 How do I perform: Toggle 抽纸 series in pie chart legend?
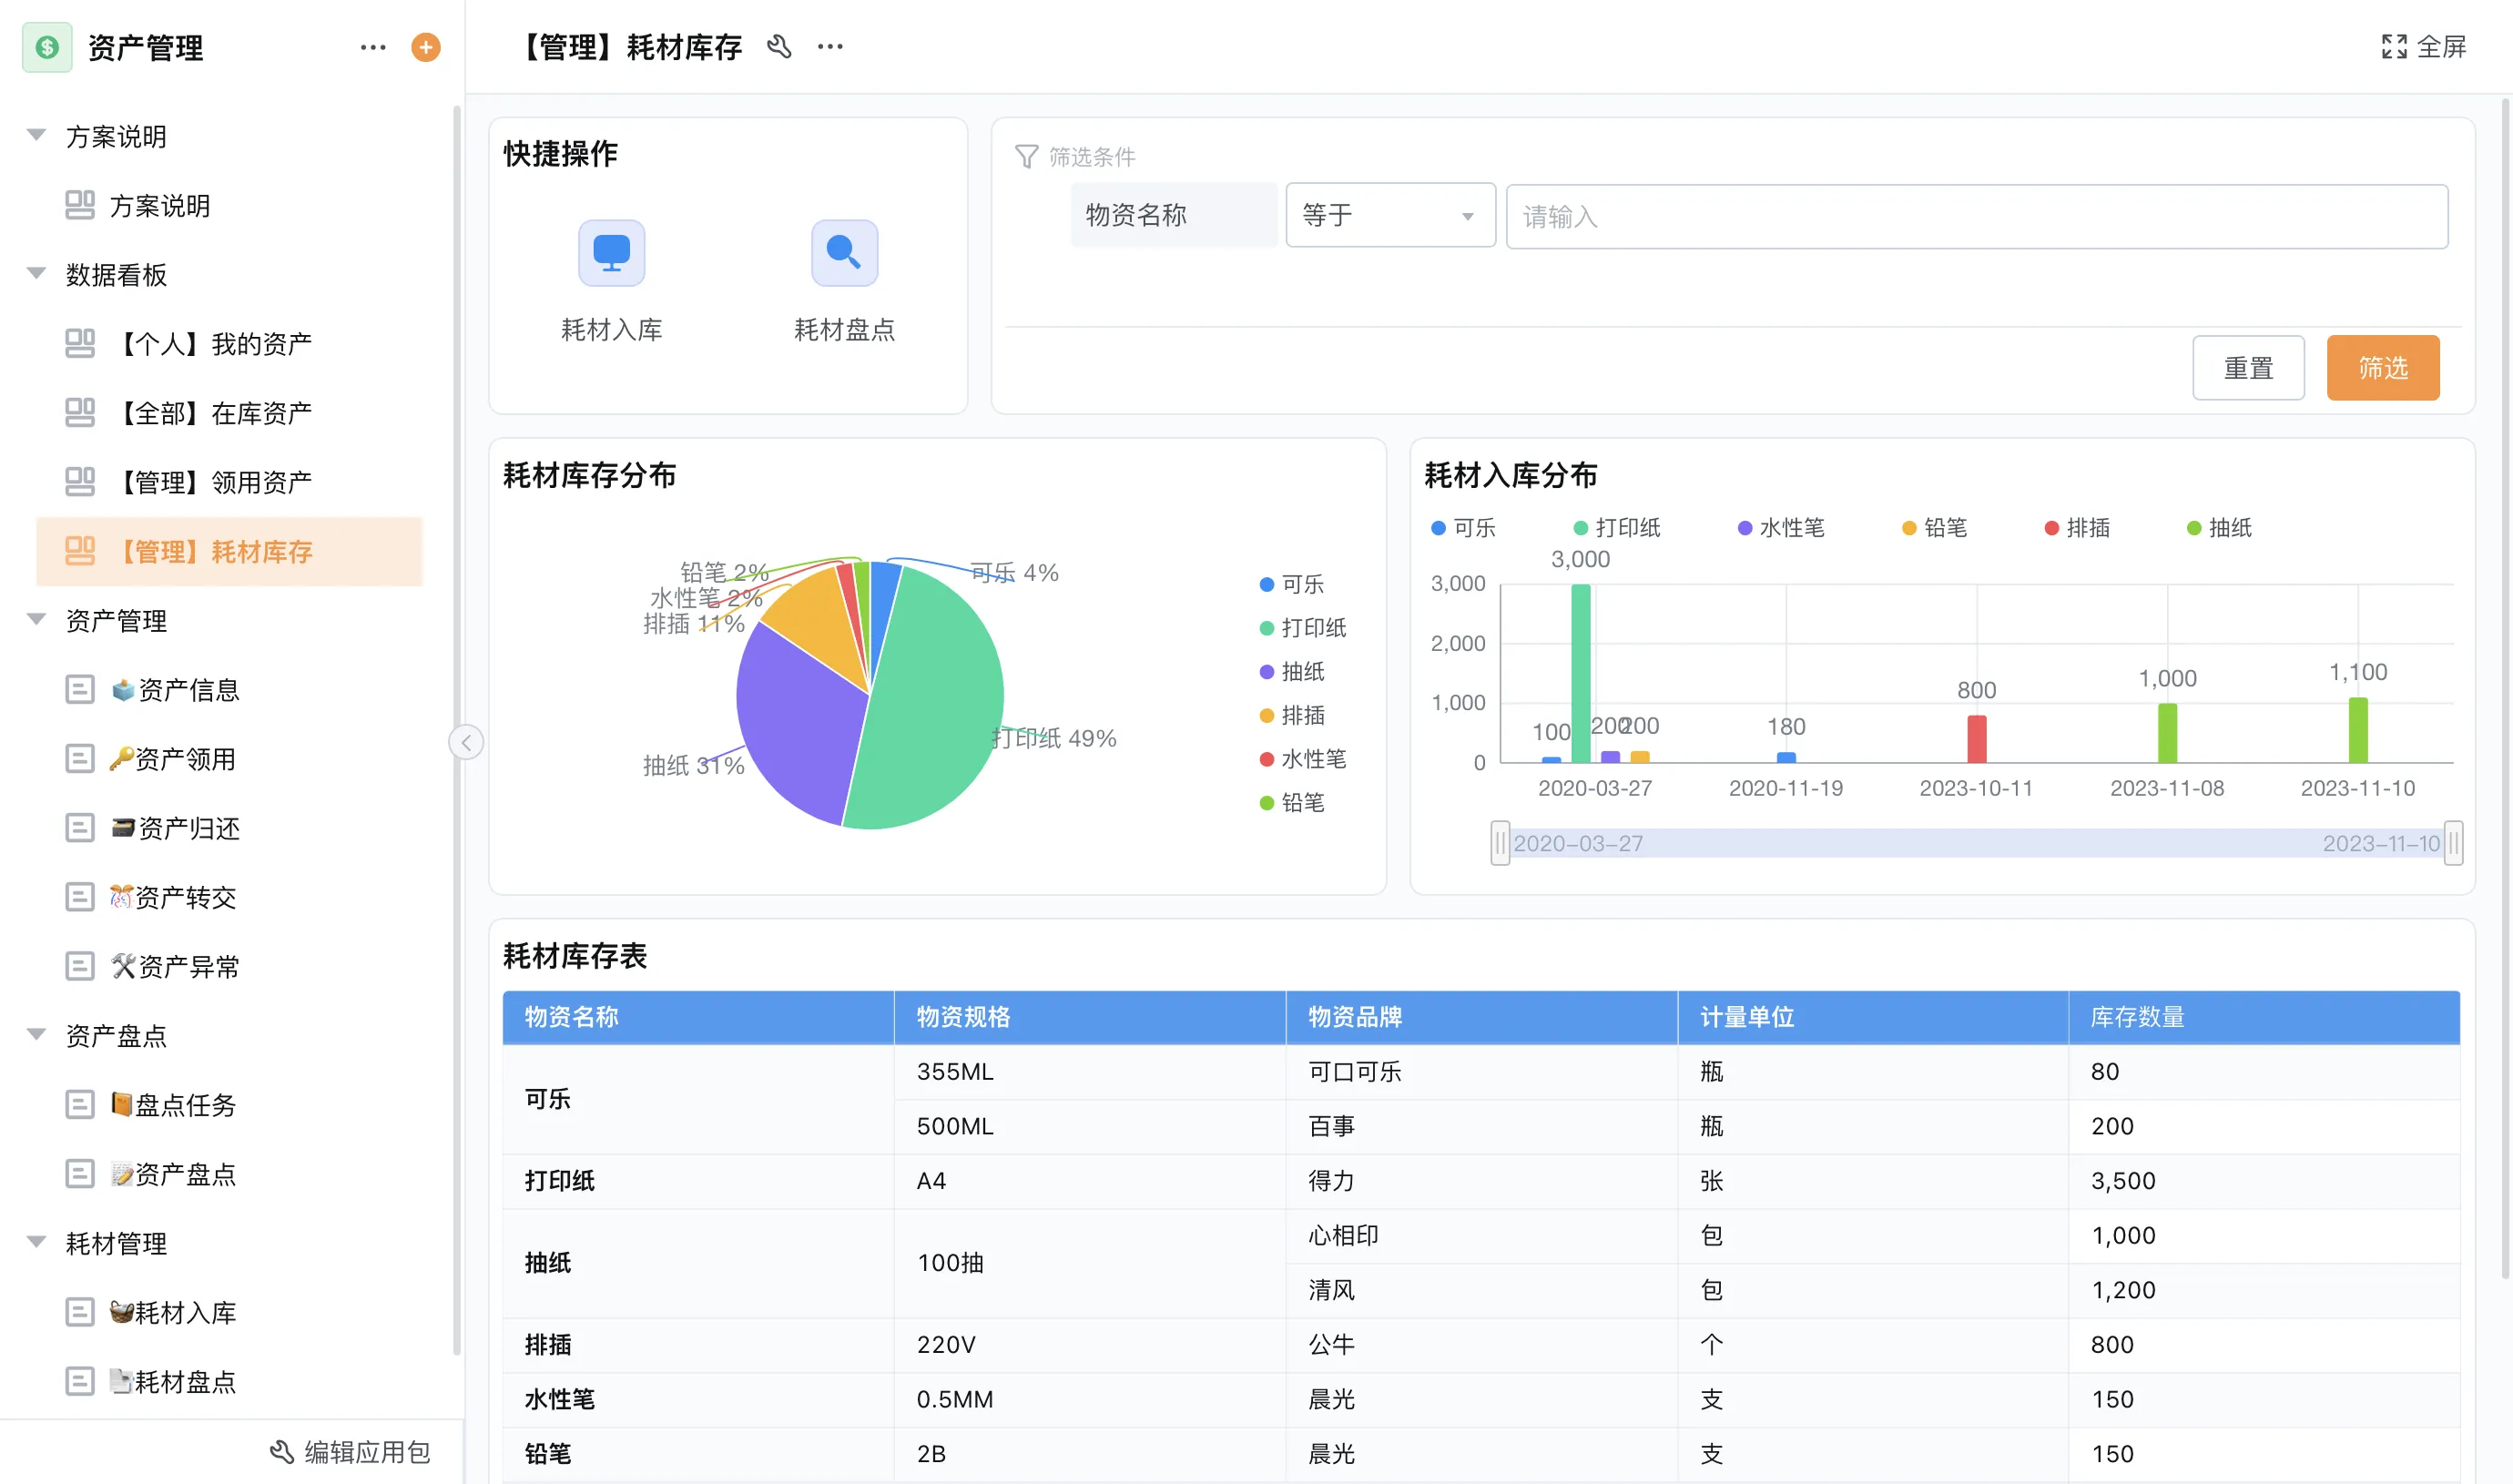click(x=1291, y=671)
